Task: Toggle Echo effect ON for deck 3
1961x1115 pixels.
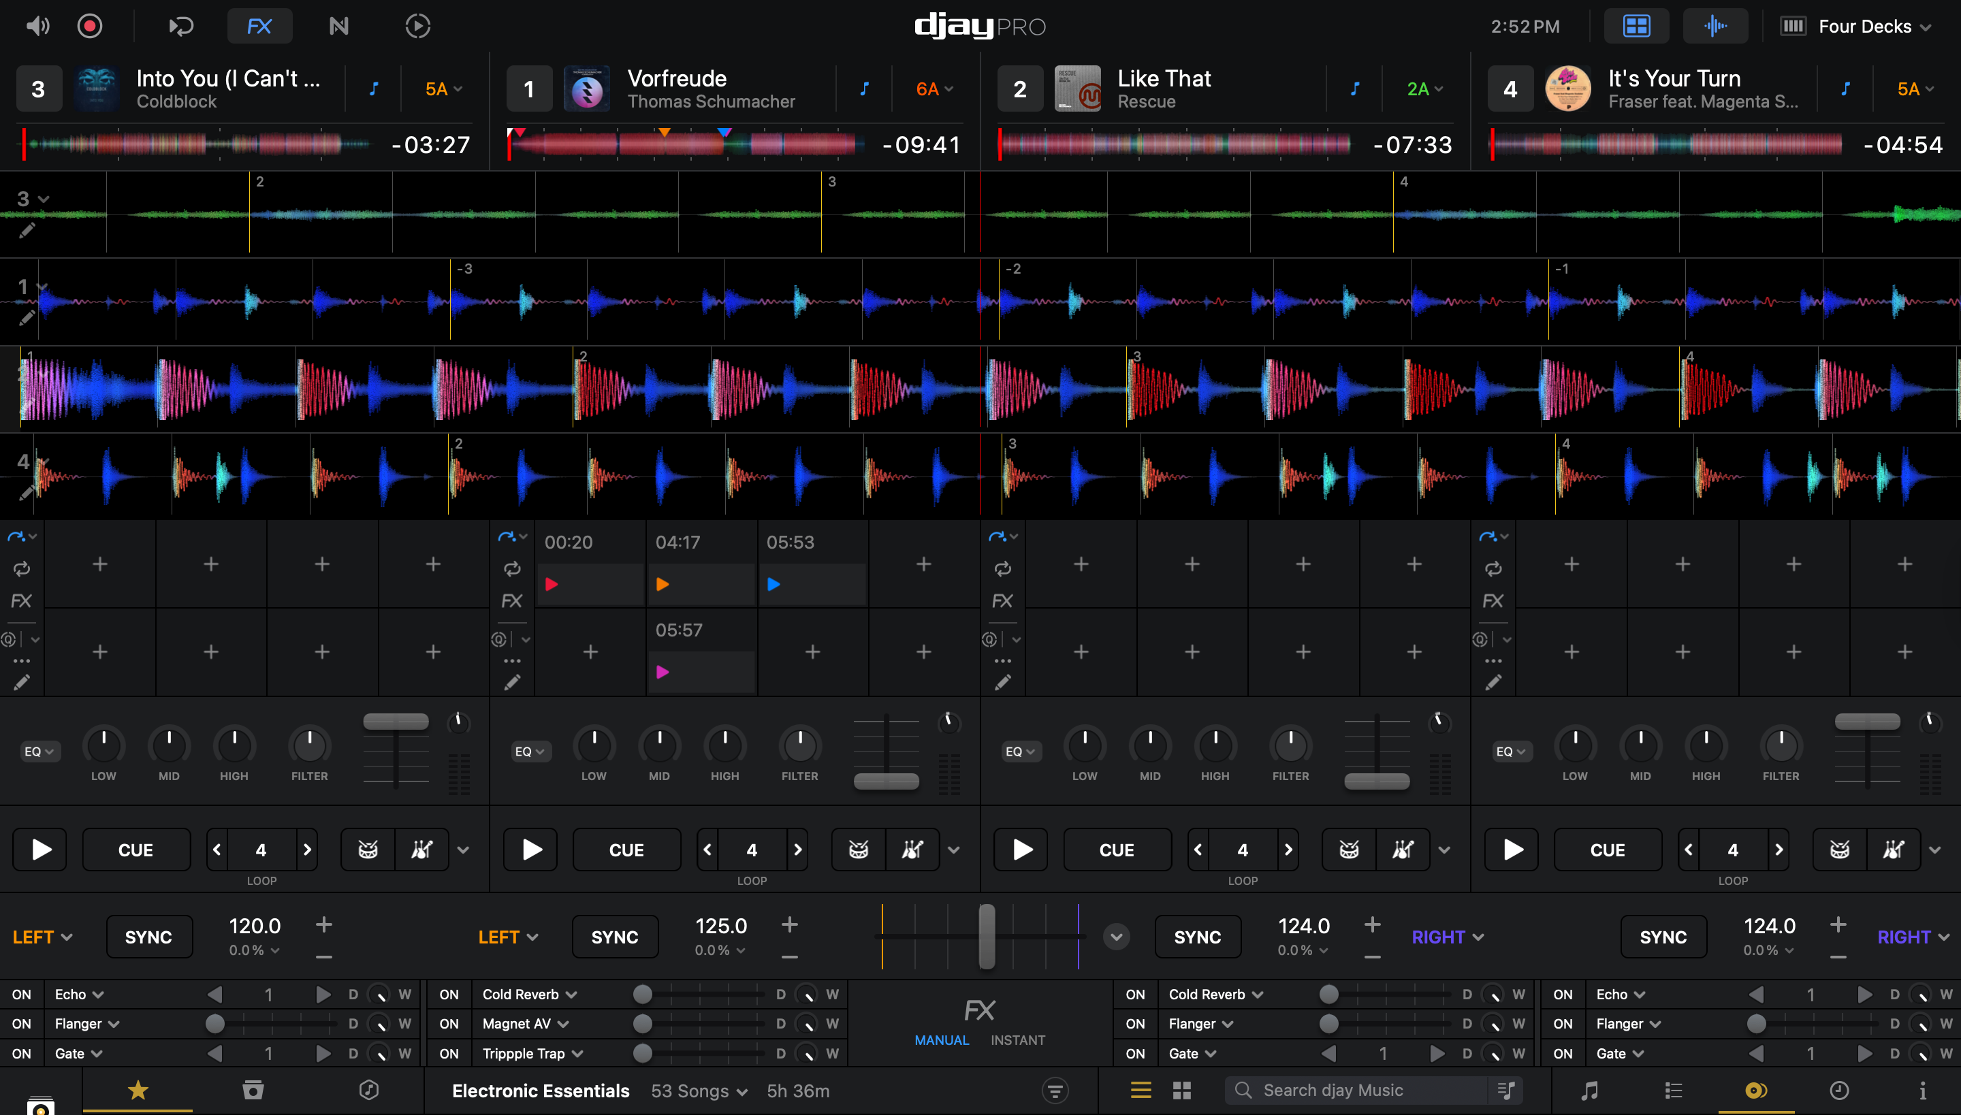Action: coord(22,994)
